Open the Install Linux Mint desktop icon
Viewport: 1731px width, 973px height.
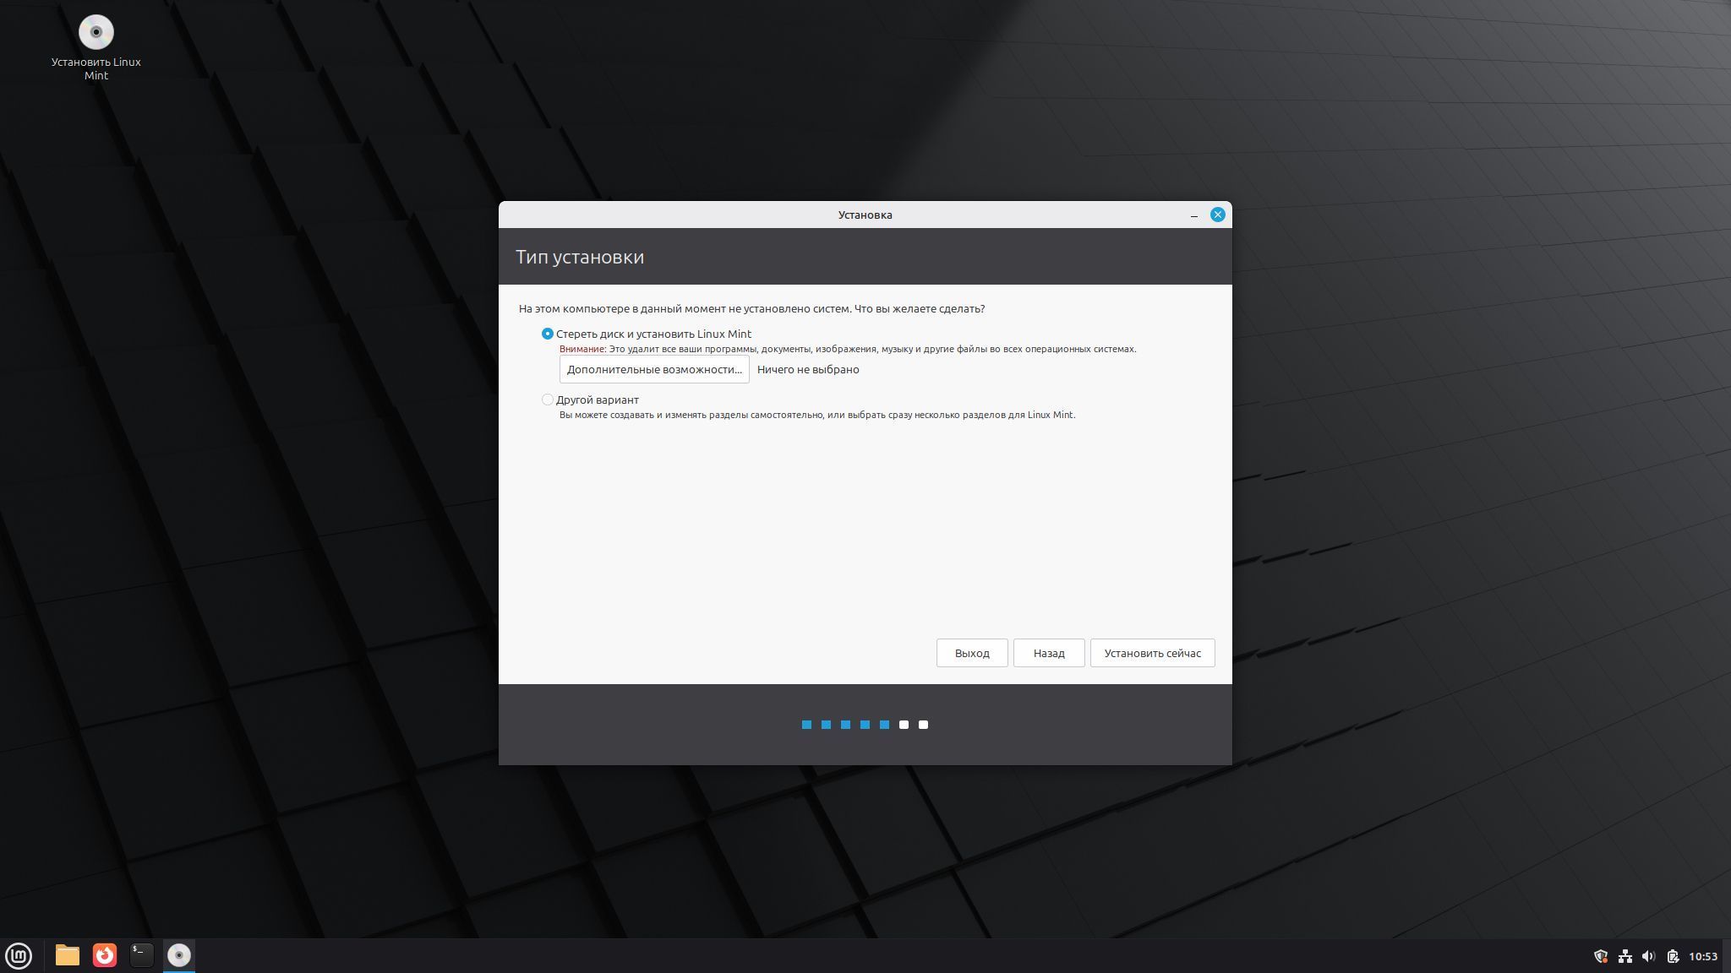[96, 47]
